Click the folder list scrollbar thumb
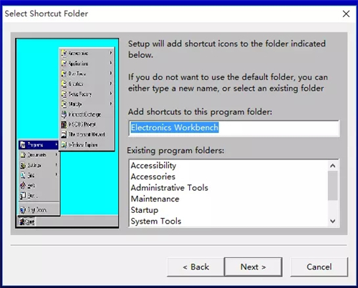358x288 pixels. click(x=333, y=186)
